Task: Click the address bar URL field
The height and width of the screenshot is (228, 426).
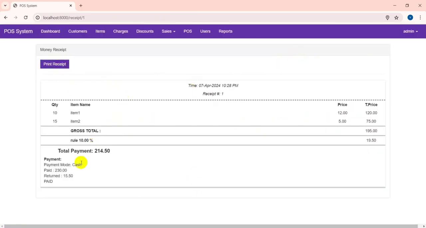Action: click(x=200, y=18)
